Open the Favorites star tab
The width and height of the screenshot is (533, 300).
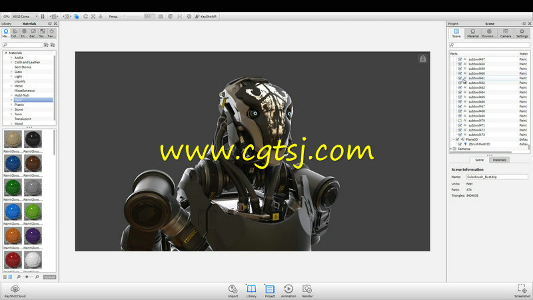point(52,33)
